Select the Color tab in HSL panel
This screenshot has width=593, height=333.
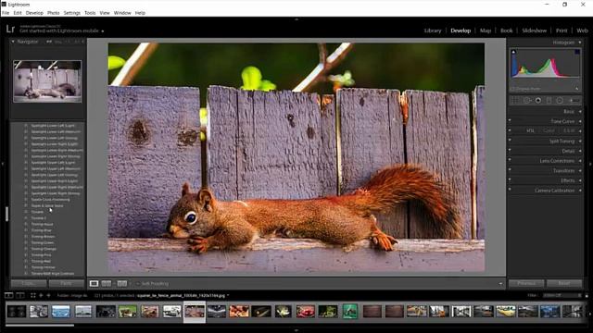click(549, 130)
